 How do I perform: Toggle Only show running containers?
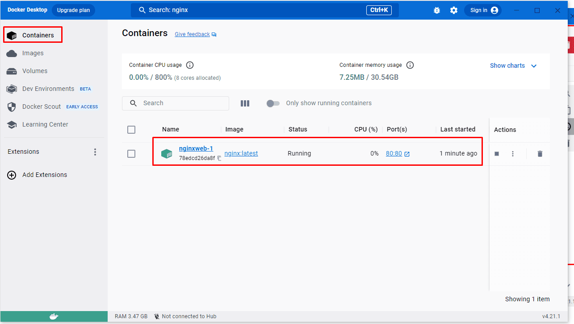coord(273,103)
